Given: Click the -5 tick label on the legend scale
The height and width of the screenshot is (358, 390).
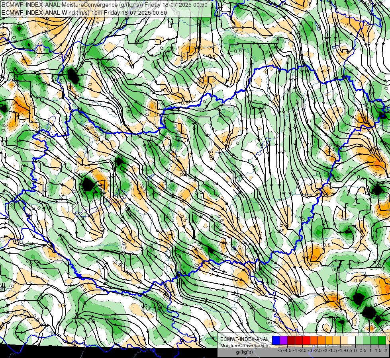Looking at the screenshot, I should [280, 350].
